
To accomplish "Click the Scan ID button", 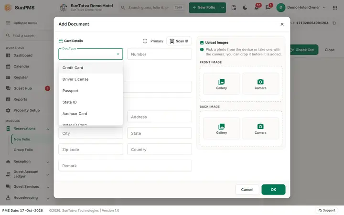I will pos(179,41).
